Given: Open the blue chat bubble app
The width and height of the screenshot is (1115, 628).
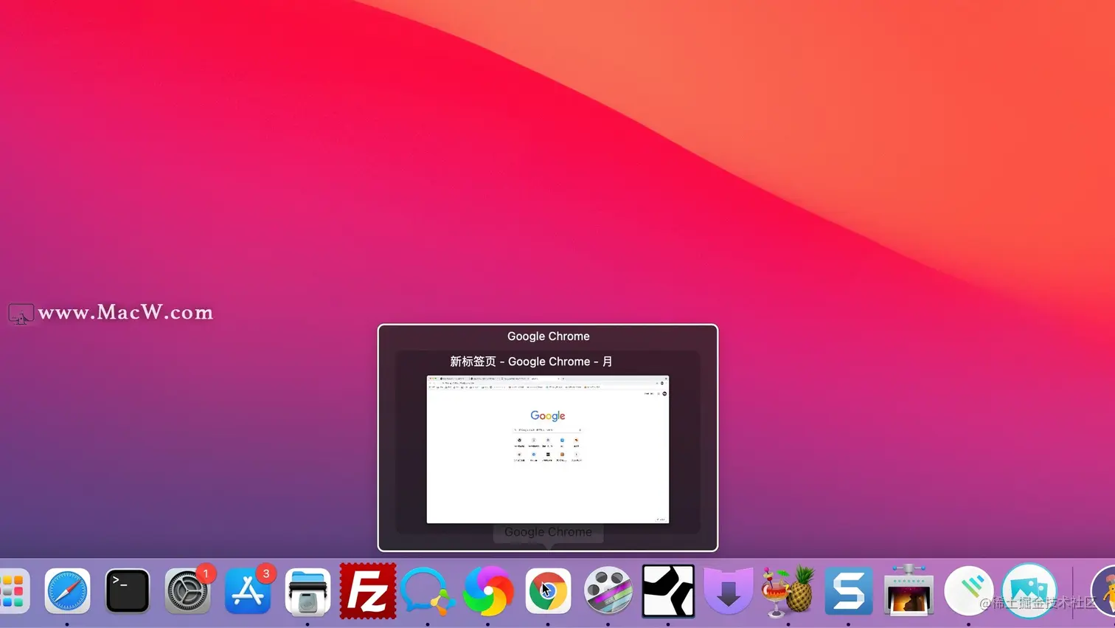Looking at the screenshot, I should coord(428,593).
